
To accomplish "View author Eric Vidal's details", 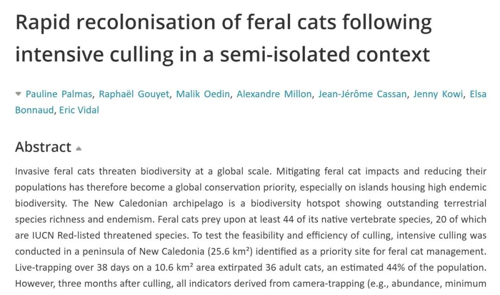I will point(79,110).
